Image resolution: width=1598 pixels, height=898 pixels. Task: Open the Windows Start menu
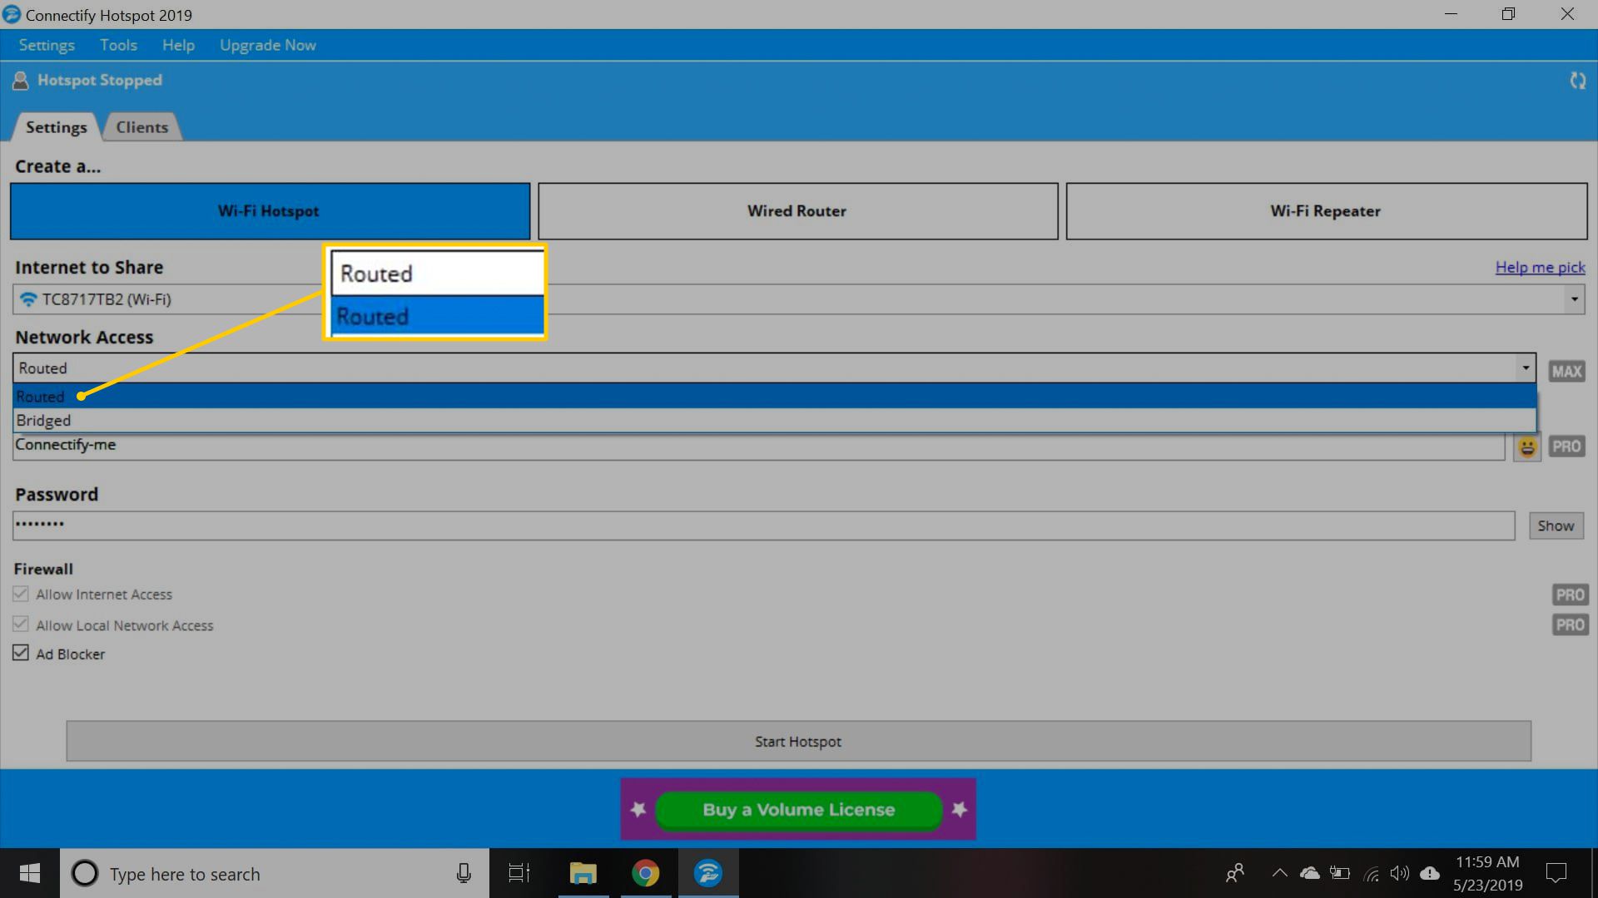(x=30, y=873)
